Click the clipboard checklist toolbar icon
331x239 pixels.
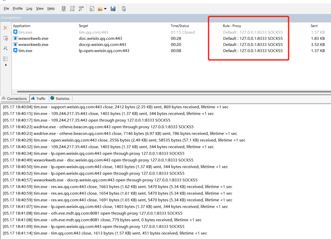(x=124, y=9)
